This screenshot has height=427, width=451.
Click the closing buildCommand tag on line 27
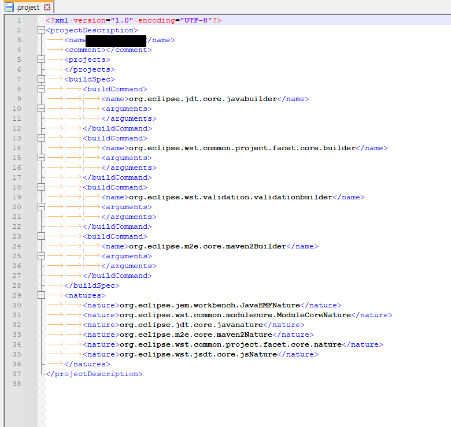pyautogui.click(x=117, y=276)
